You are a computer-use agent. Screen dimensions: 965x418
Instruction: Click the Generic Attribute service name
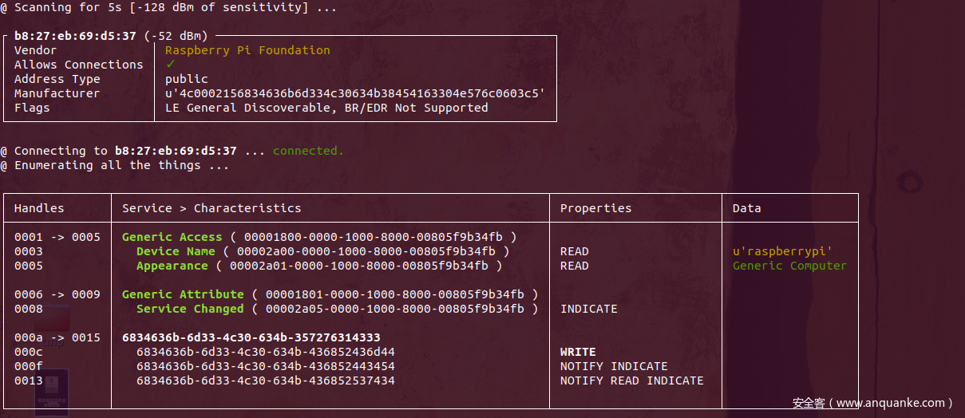pyautogui.click(x=183, y=294)
